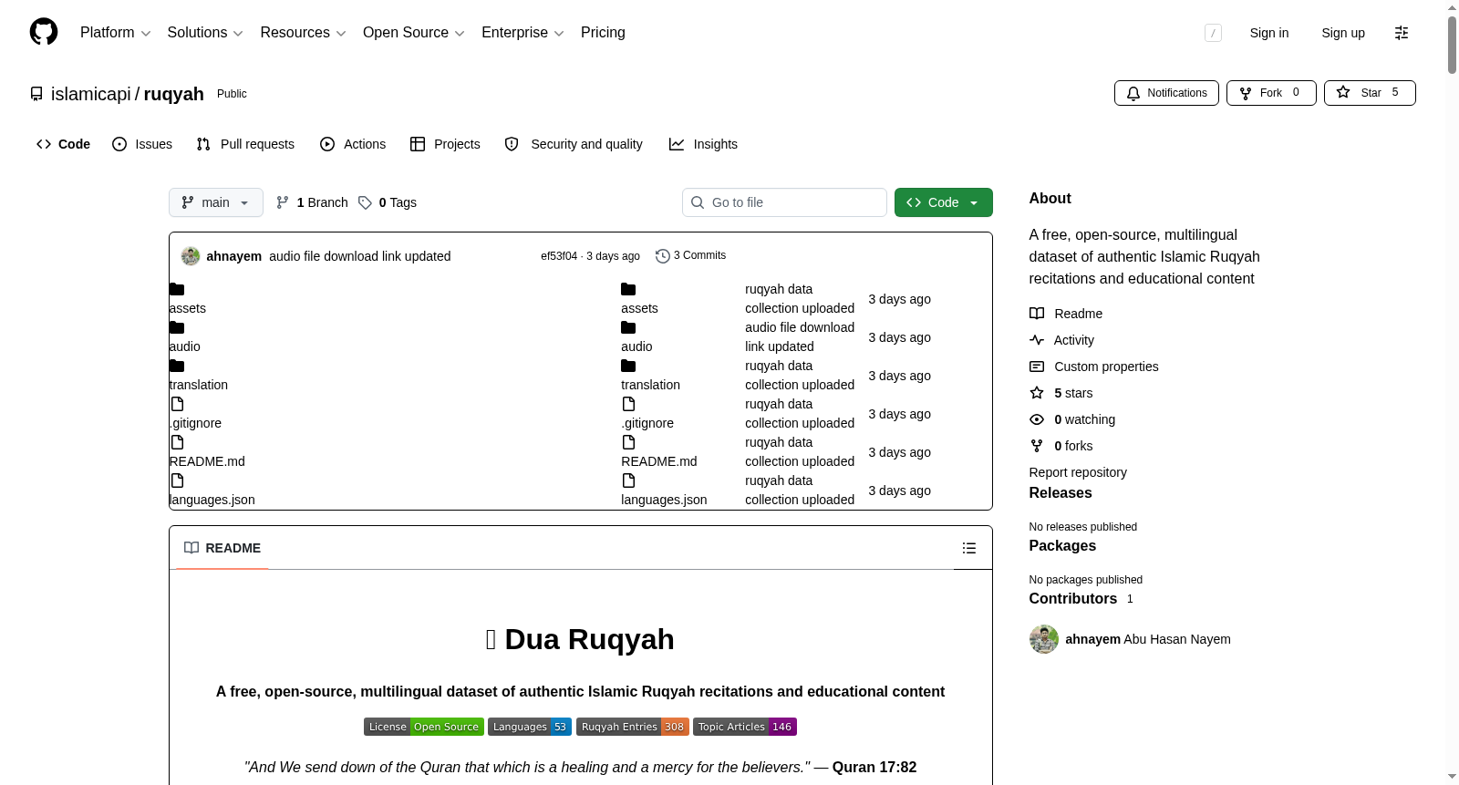The image size is (1459, 785).
Task: Click the License Open Source badge
Action: (424, 727)
